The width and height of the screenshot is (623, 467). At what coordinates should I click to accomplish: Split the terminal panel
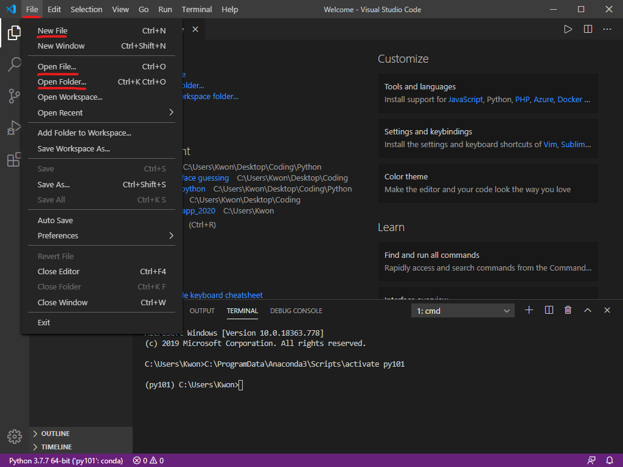tap(549, 310)
